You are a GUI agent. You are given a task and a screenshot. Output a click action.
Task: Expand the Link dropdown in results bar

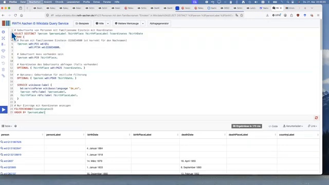[x=312, y=126]
